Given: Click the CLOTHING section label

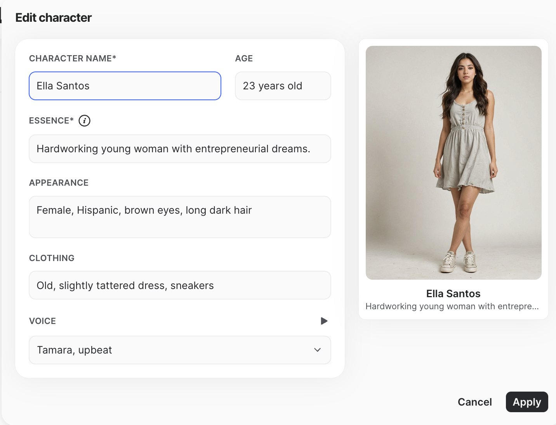Looking at the screenshot, I should (52, 258).
